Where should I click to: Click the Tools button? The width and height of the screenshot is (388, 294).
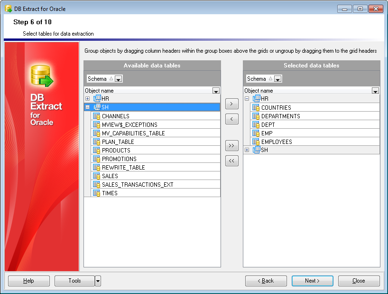(75, 281)
